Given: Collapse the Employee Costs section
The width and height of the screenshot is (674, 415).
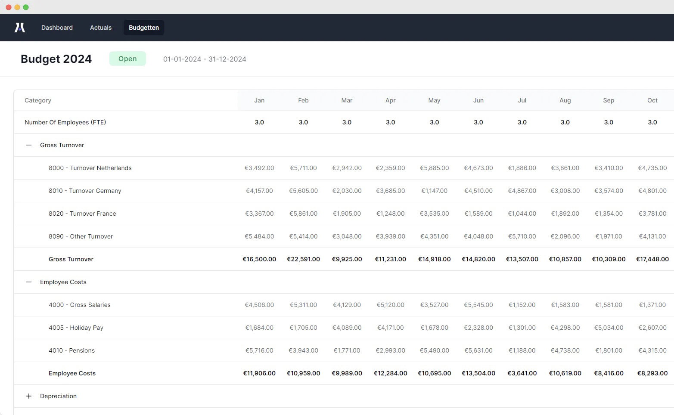Looking at the screenshot, I should pyautogui.click(x=29, y=282).
